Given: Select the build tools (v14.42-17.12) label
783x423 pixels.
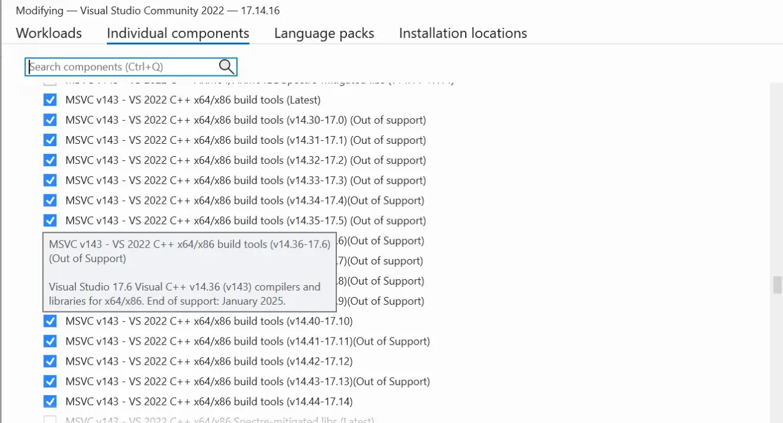Looking at the screenshot, I should coord(209,361).
